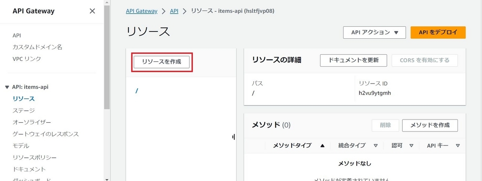Click the API をデプロイ button

(x=438, y=33)
